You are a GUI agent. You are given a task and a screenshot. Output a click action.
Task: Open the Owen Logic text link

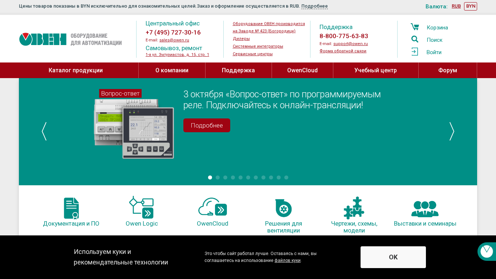[142, 223]
